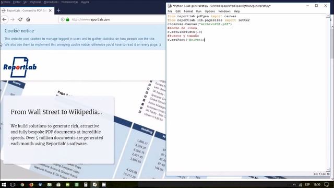The width and height of the screenshot is (334, 188).
Task: Switch to Firefox in the taskbar
Action: 31,184
